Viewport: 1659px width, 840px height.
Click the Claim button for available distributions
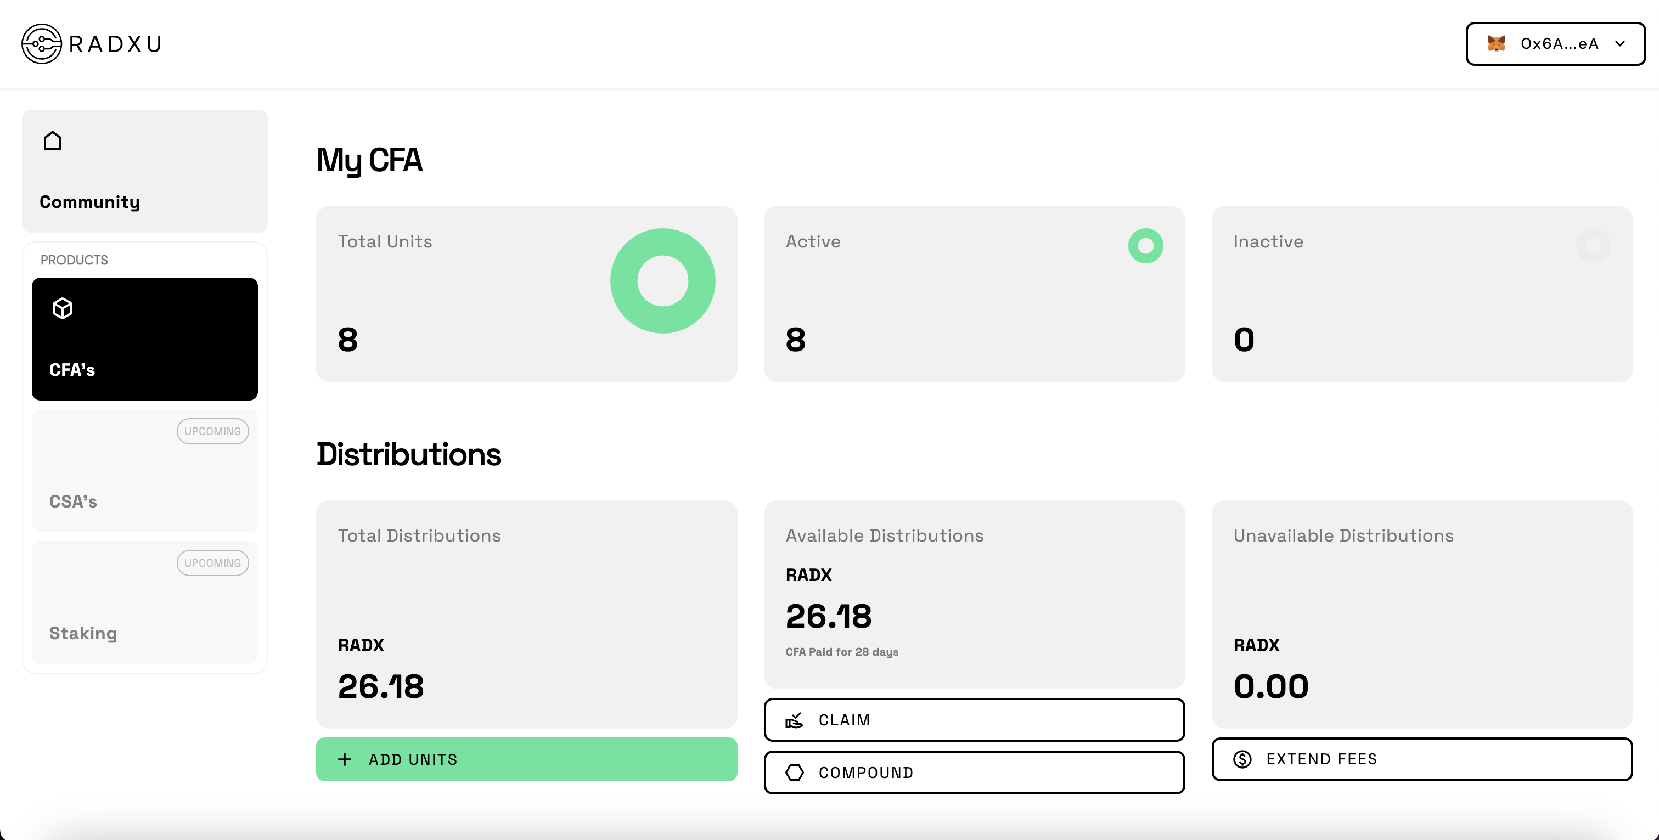974,720
